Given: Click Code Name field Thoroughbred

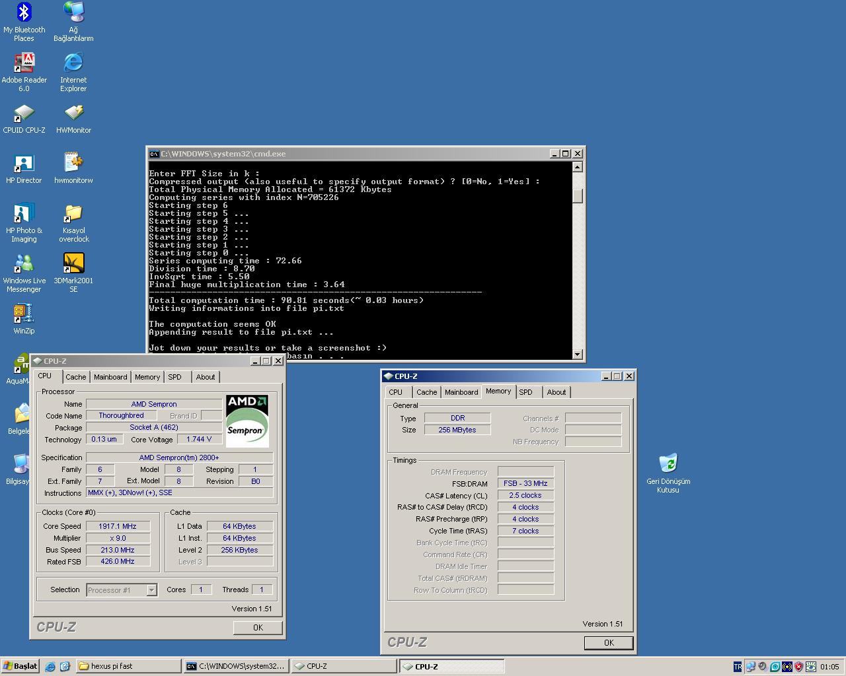Looking at the screenshot, I should [x=121, y=415].
